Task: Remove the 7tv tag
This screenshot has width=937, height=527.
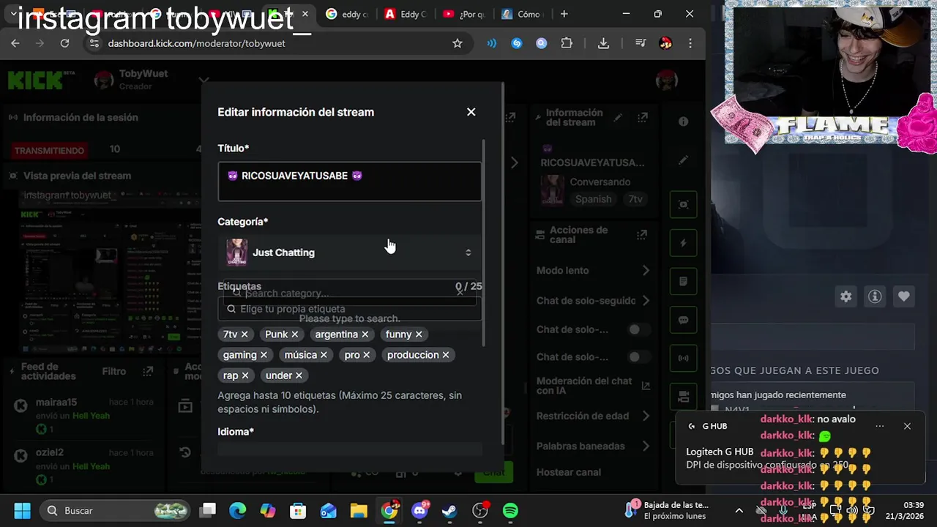Action: (244, 334)
